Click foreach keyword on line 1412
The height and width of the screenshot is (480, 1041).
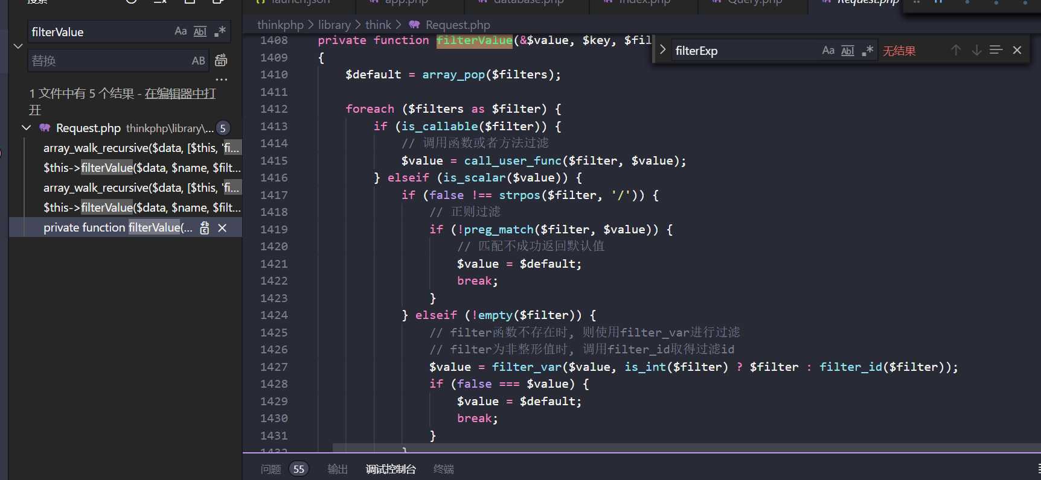[x=370, y=109]
